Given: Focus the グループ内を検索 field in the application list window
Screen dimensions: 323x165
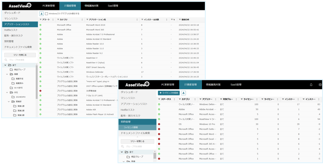Looking at the screenshot, I should coord(20,60).
